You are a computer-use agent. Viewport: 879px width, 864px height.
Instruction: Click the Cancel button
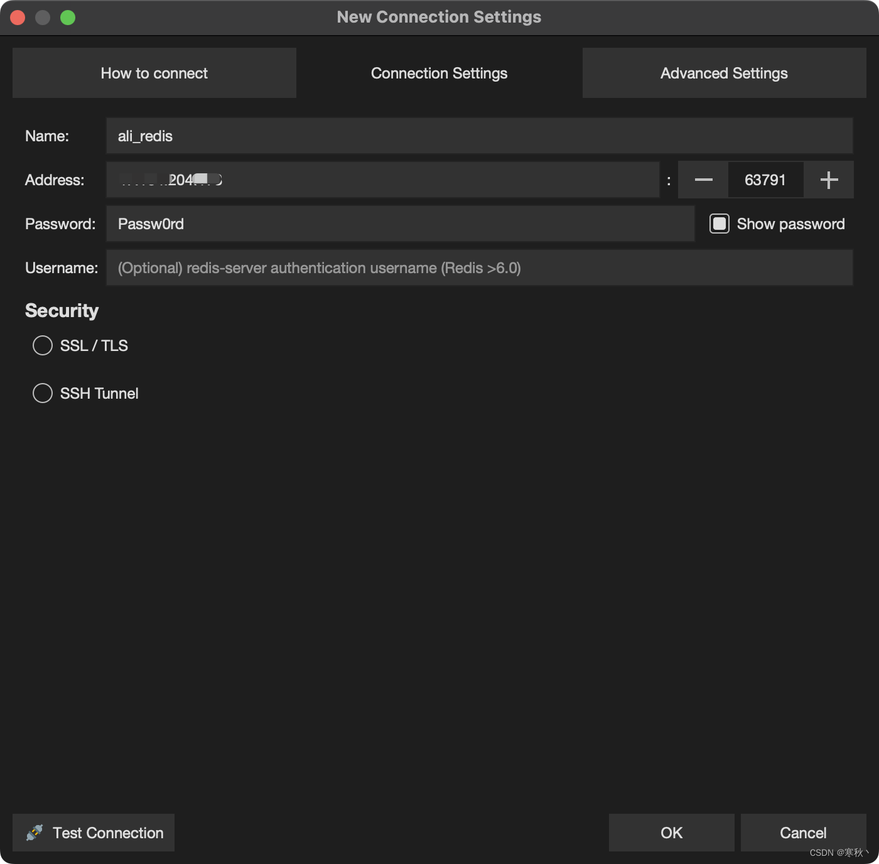tap(802, 833)
